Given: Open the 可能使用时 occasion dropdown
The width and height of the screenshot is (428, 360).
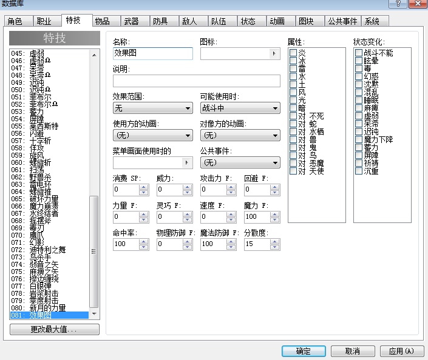Looking at the screenshot, I should point(240,108).
